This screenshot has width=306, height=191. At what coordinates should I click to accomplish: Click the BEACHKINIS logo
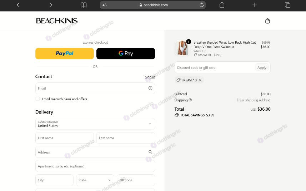[x=57, y=21]
